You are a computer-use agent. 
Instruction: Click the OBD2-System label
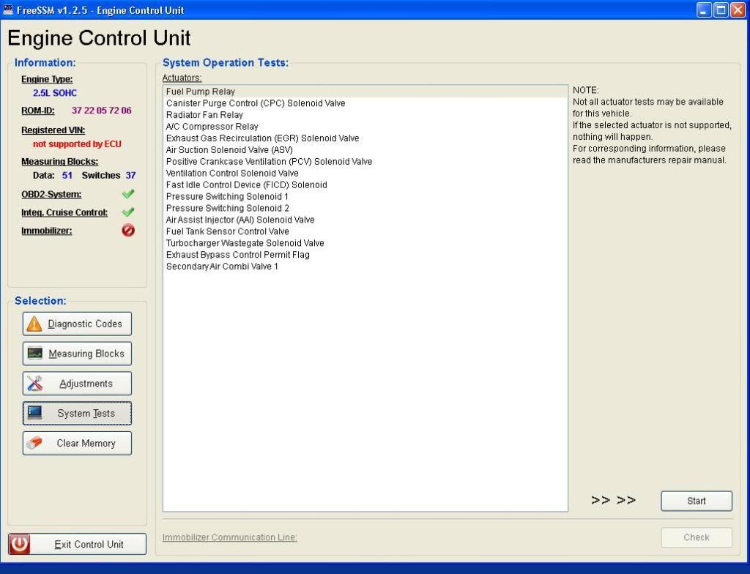click(51, 194)
